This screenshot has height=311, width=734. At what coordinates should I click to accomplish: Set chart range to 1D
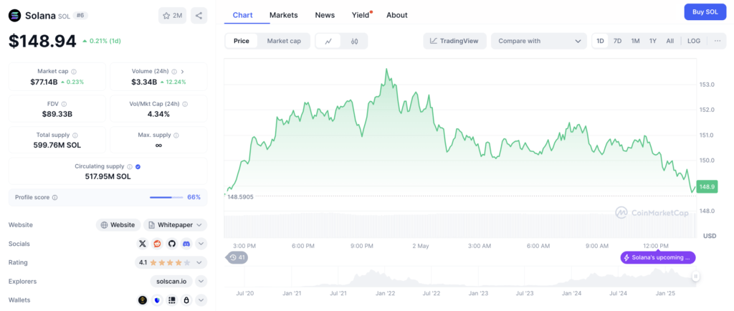click(x=600, y=41)
